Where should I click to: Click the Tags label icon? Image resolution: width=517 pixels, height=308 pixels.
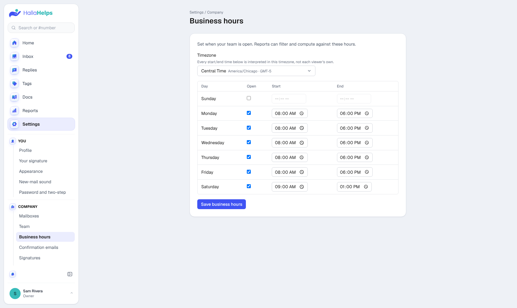[x=14, y=83]
